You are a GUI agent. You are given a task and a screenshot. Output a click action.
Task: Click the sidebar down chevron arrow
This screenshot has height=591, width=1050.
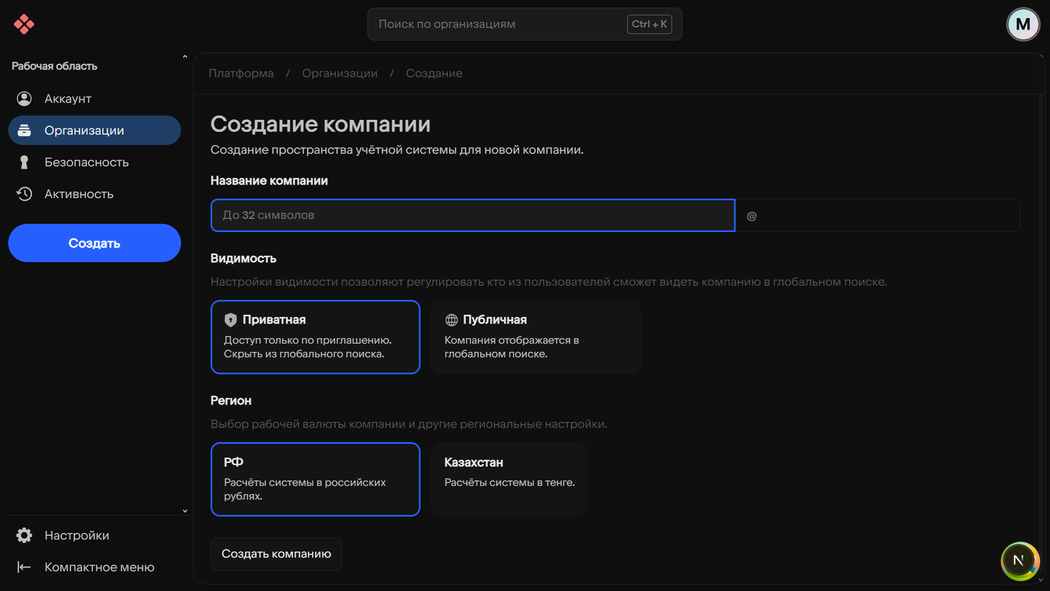tap(185, 511)
